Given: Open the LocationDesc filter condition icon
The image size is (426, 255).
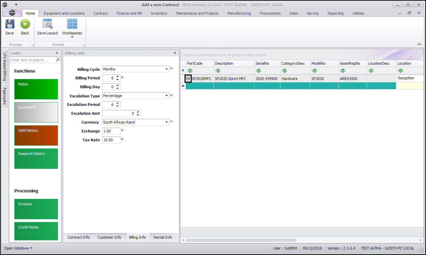Looking at the screenshot, I should point(371,71).
